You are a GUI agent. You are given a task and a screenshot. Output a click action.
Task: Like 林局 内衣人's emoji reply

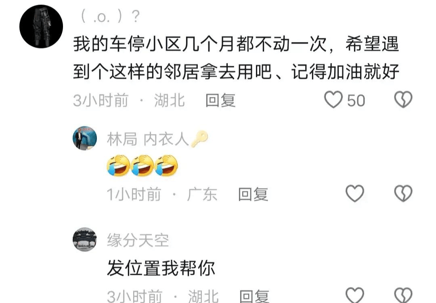[355, 193]
